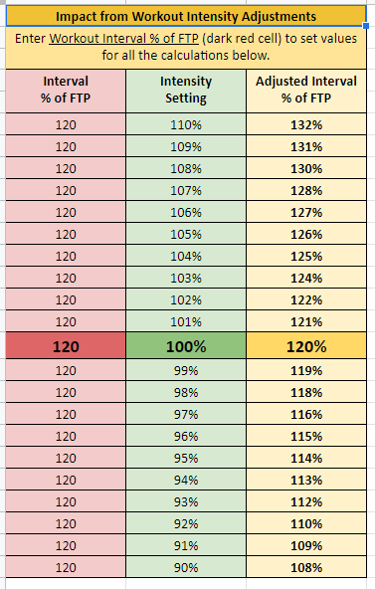
Task: Select the 110% intensity setting cell
Action: tap(186, 124)
